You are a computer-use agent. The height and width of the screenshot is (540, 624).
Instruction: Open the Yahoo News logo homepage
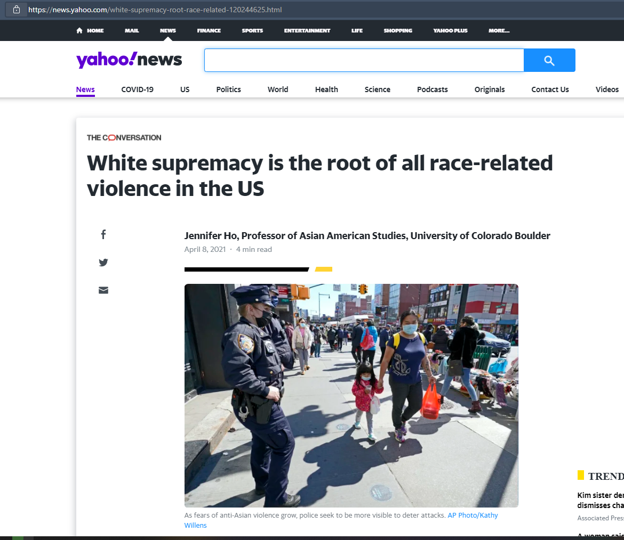pyautogui.click(x=129, y=60)
